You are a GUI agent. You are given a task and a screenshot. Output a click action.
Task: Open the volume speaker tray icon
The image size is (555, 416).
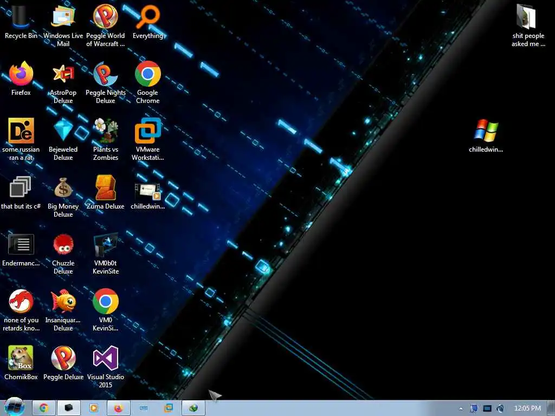500,408
